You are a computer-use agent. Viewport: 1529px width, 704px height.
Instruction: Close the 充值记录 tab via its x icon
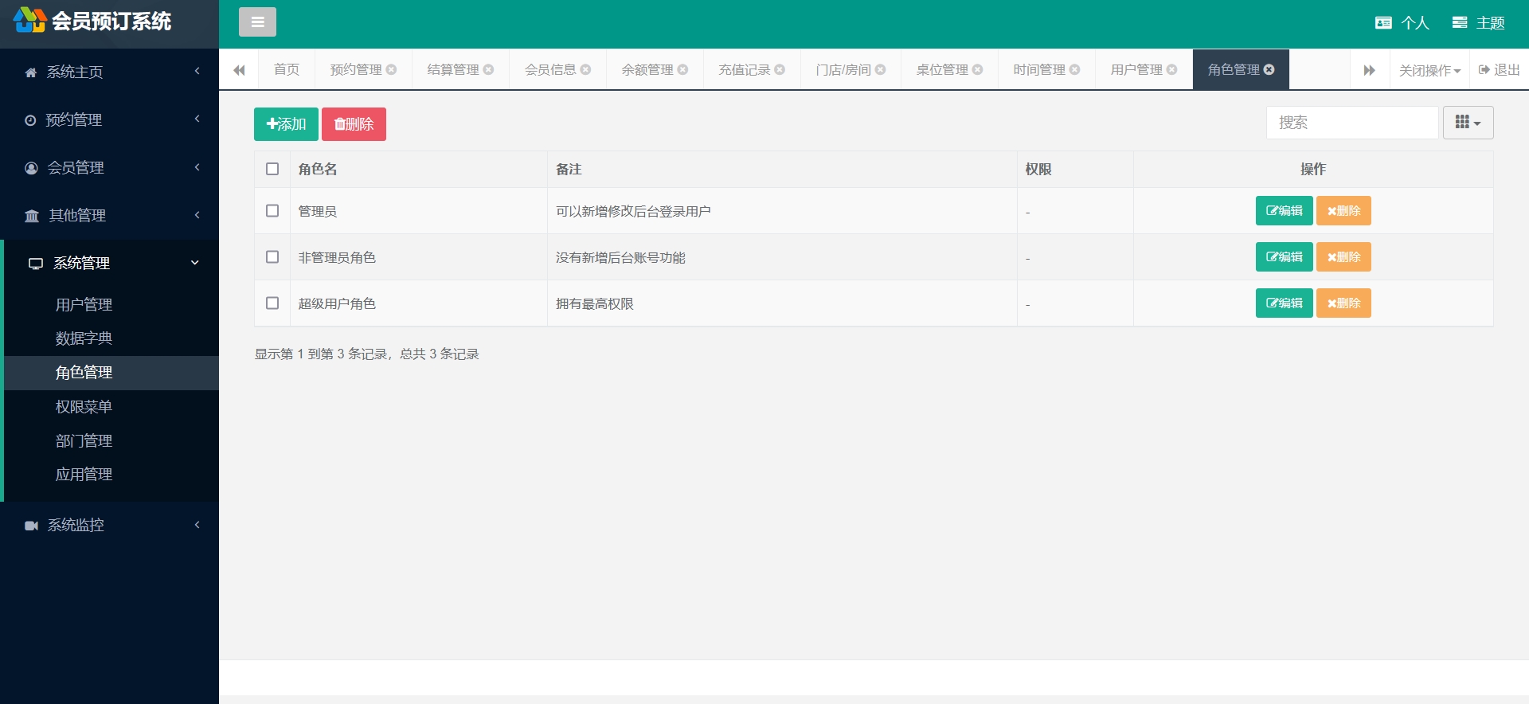[780, 69]
